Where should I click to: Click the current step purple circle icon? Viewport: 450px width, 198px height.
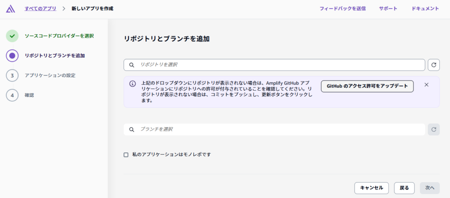click(x=12, y=56)
